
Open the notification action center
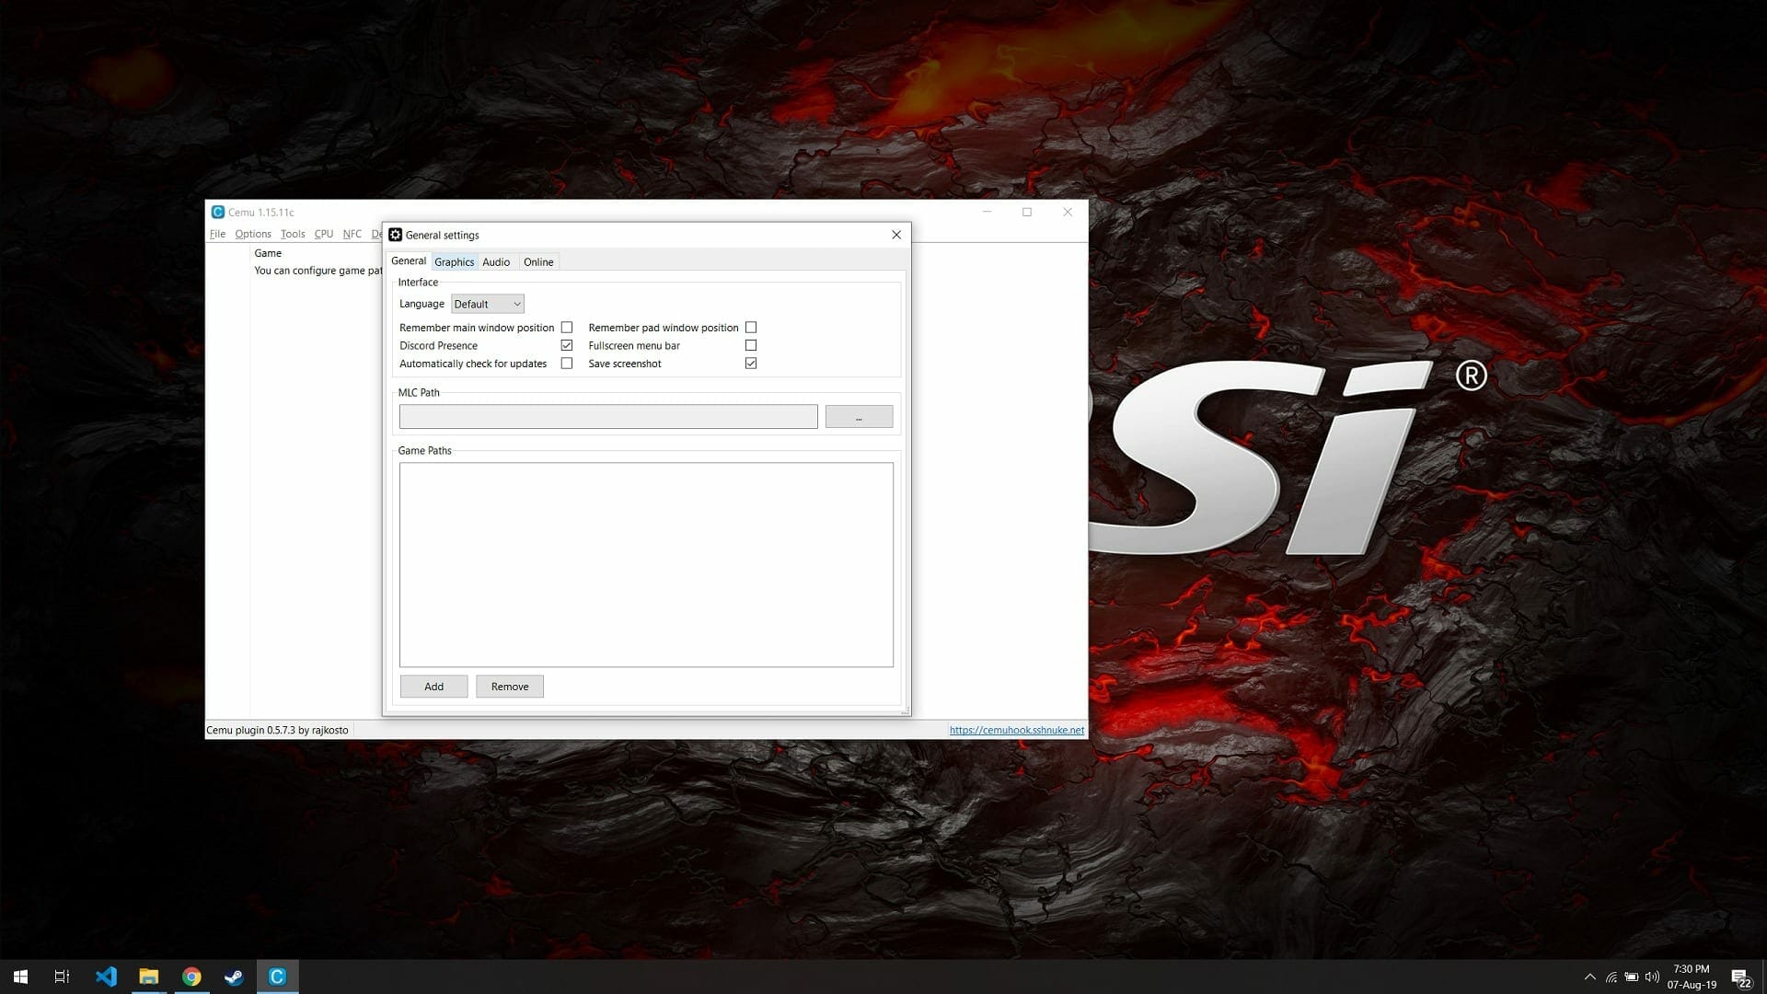point(1740,977)
